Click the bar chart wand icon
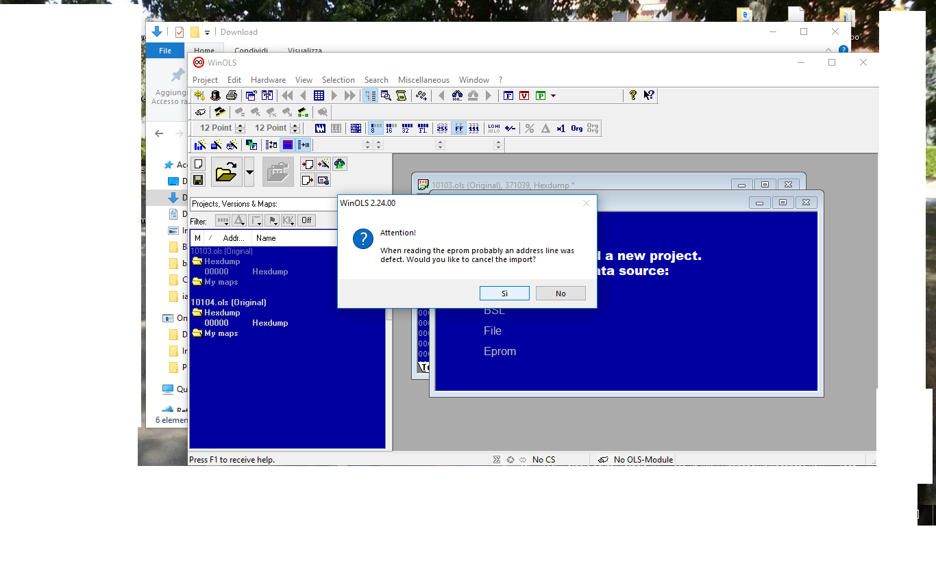This screenshot has height=570, width=936. click(199, 144)
